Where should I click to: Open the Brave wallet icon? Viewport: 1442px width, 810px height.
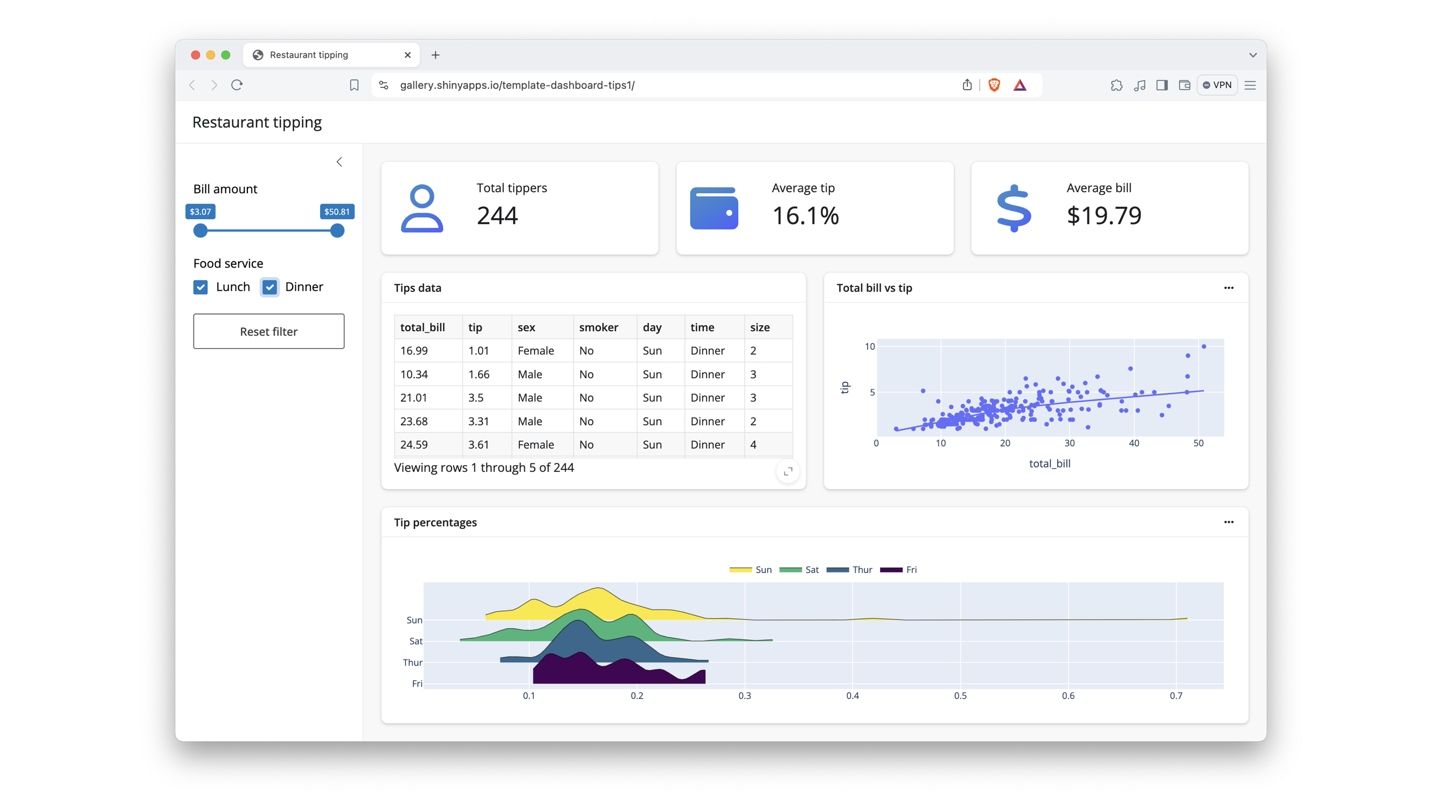(x=1184, y=85)
